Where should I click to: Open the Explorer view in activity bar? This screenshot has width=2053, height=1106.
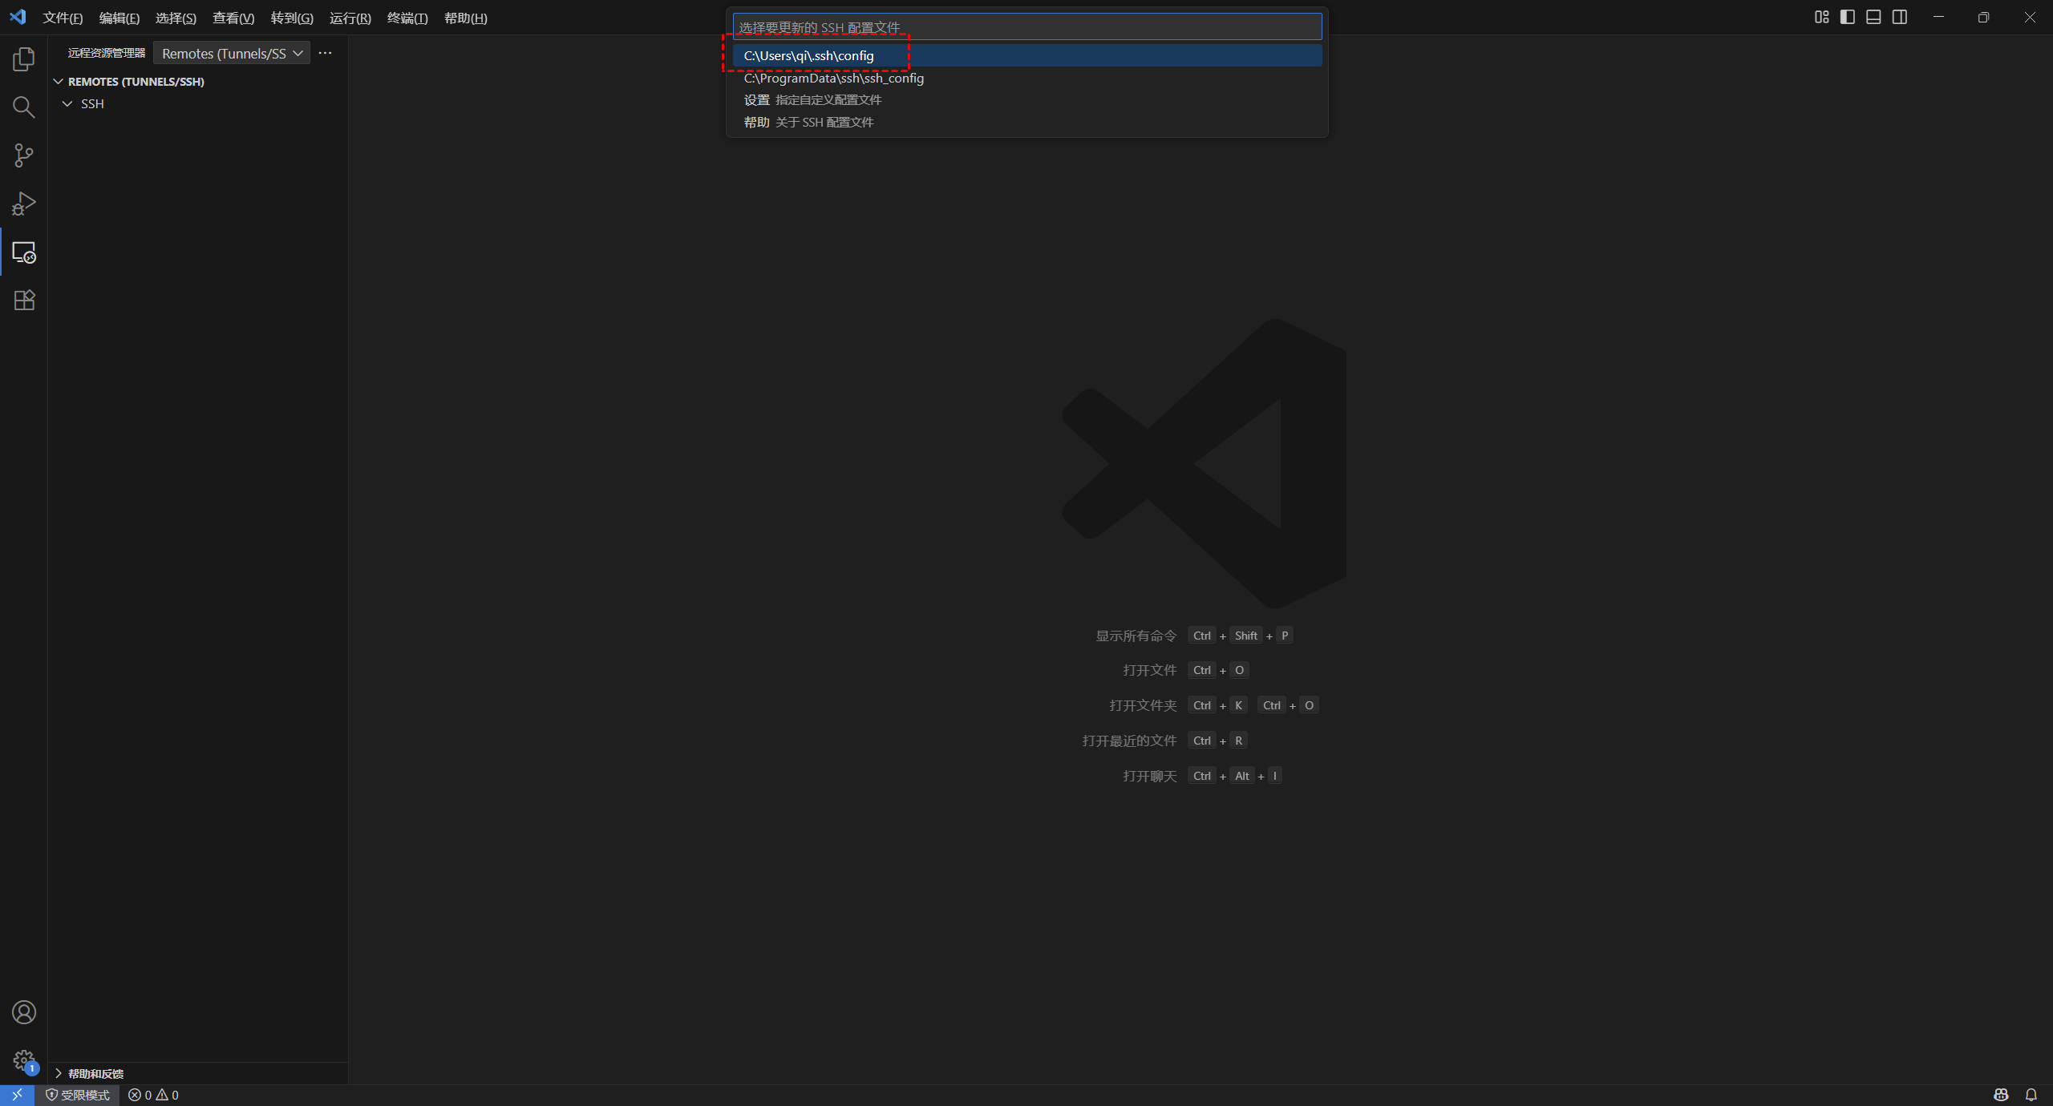pos(24,59)
